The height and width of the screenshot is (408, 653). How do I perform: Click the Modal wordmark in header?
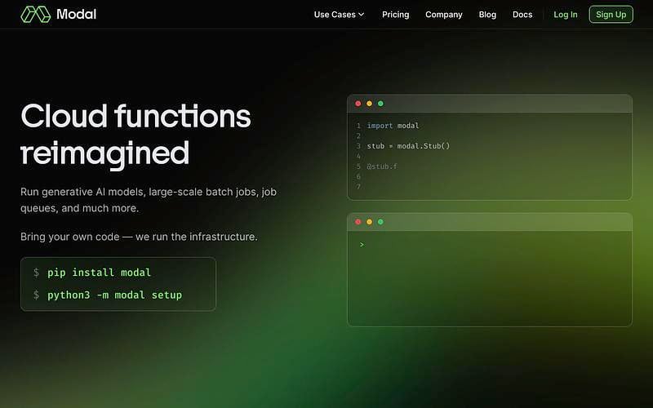pyautogui.click(x=76, y=14)
